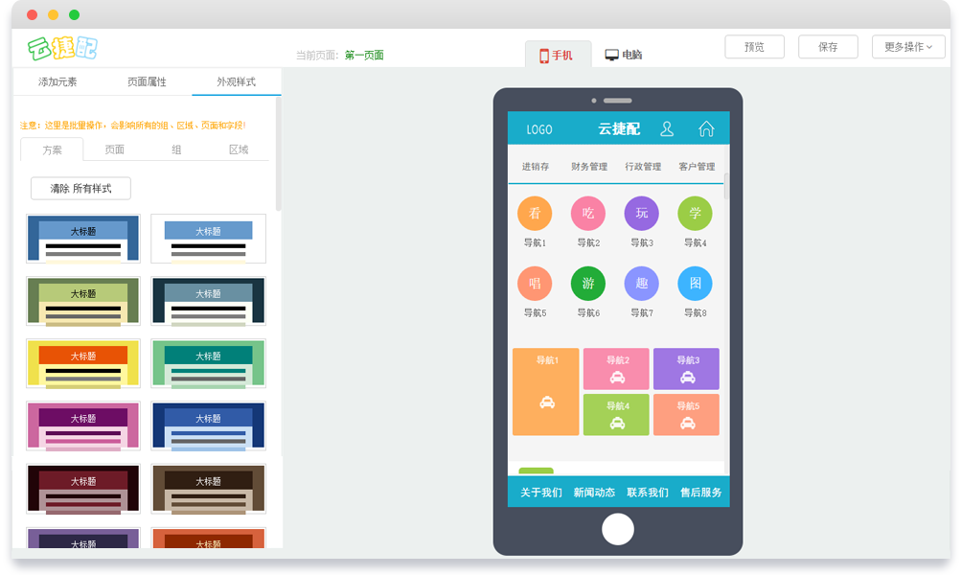Switch preview to 电脑 mode
The height and width of the screenshot is (575, 961).
(624, 56)
